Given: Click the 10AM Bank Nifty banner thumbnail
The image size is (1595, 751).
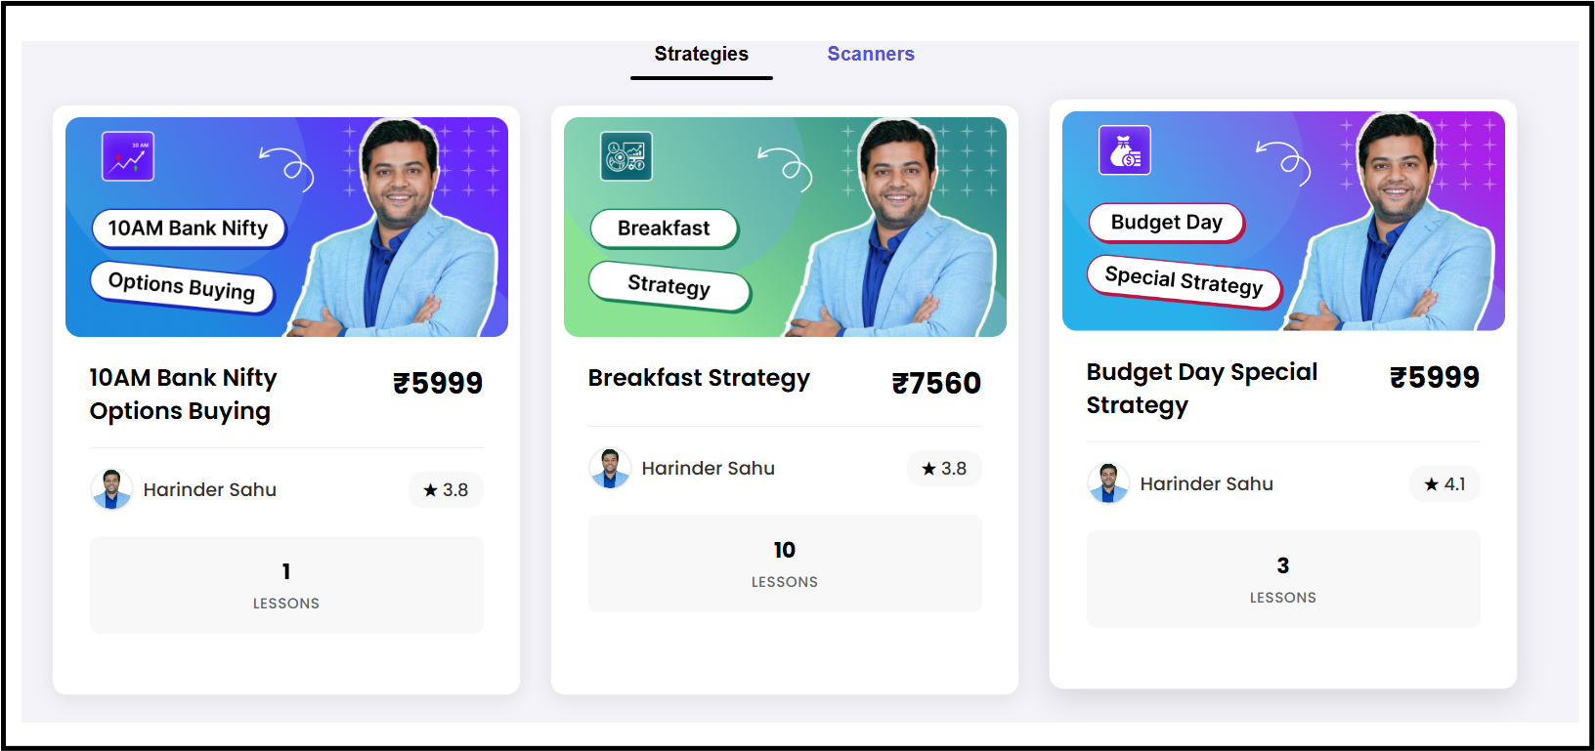Looking at the screenshot, I should (286, 227).
